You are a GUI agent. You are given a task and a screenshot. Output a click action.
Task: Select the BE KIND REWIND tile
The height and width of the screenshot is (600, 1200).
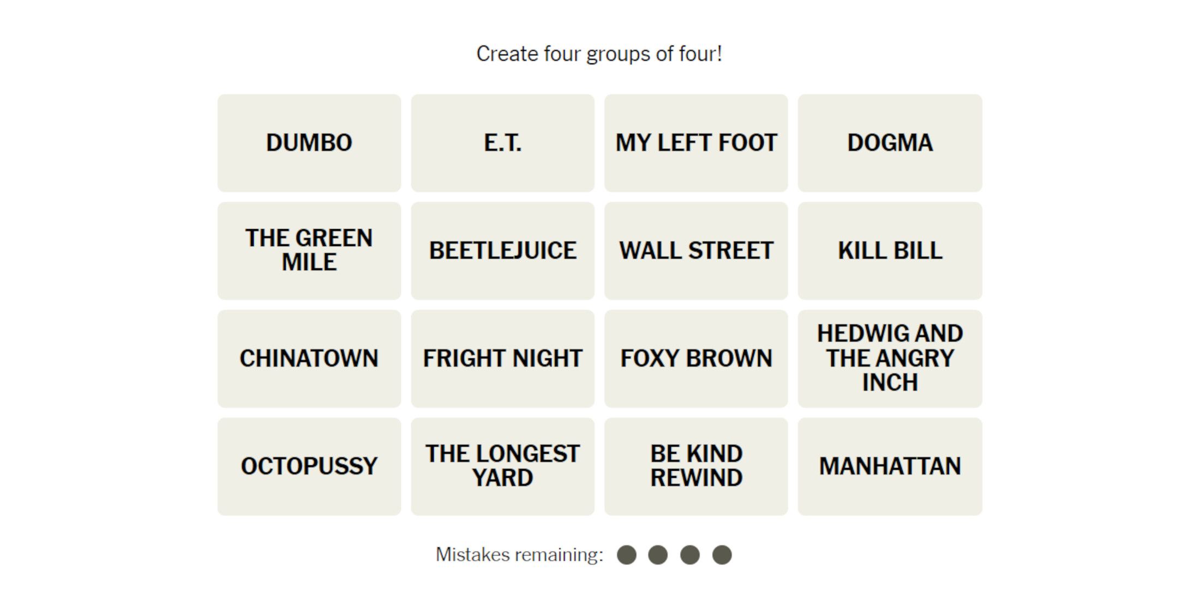click(x=696, y=466)
